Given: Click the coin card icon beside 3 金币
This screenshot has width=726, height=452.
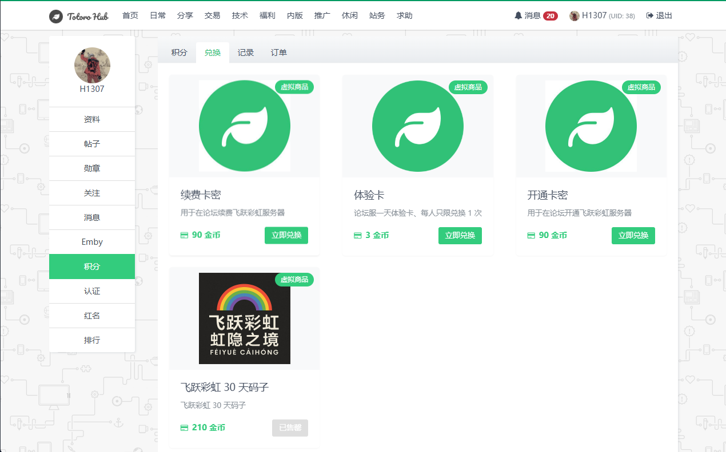Looking at the screenshot, I should (357, 235).
